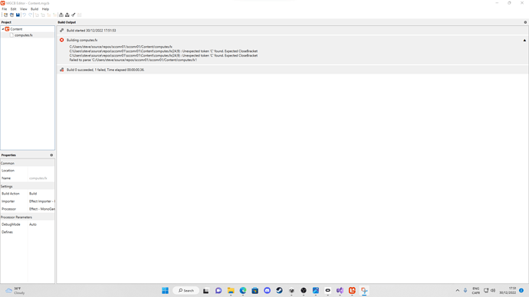Viewport: 529px width, 297px height.
Task: Open the DebugMode Auto dropdown
Action: point(41,224)
